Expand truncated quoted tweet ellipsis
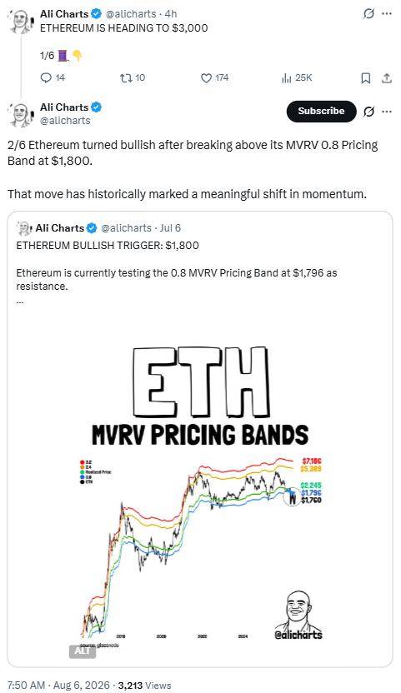This screenshot has width=401, height=693. point(19,302)
